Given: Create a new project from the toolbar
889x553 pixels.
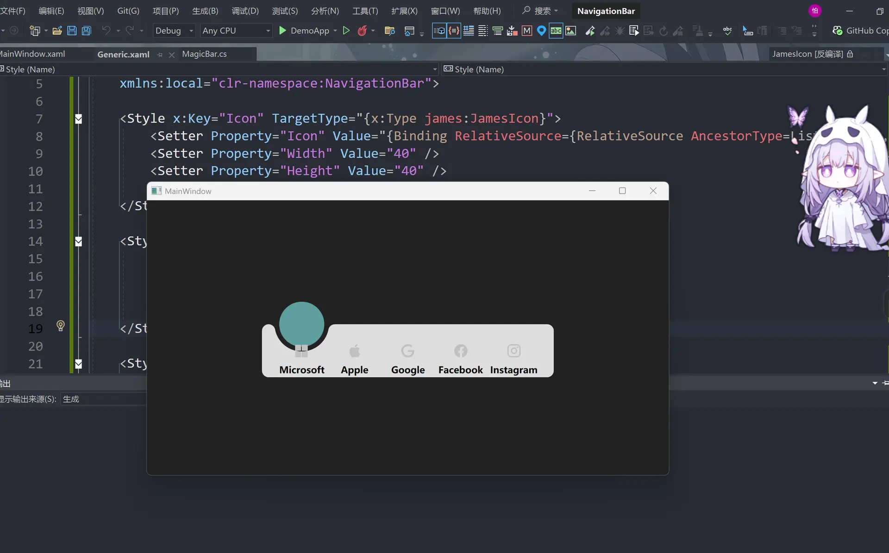Looking at the screenshot, I should (34, 31).
